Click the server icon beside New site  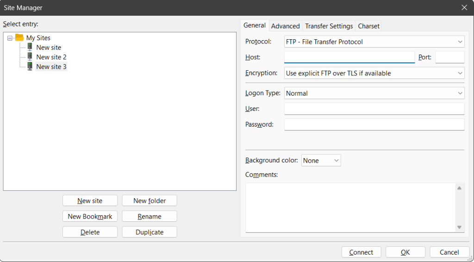[x=30, y=47]
